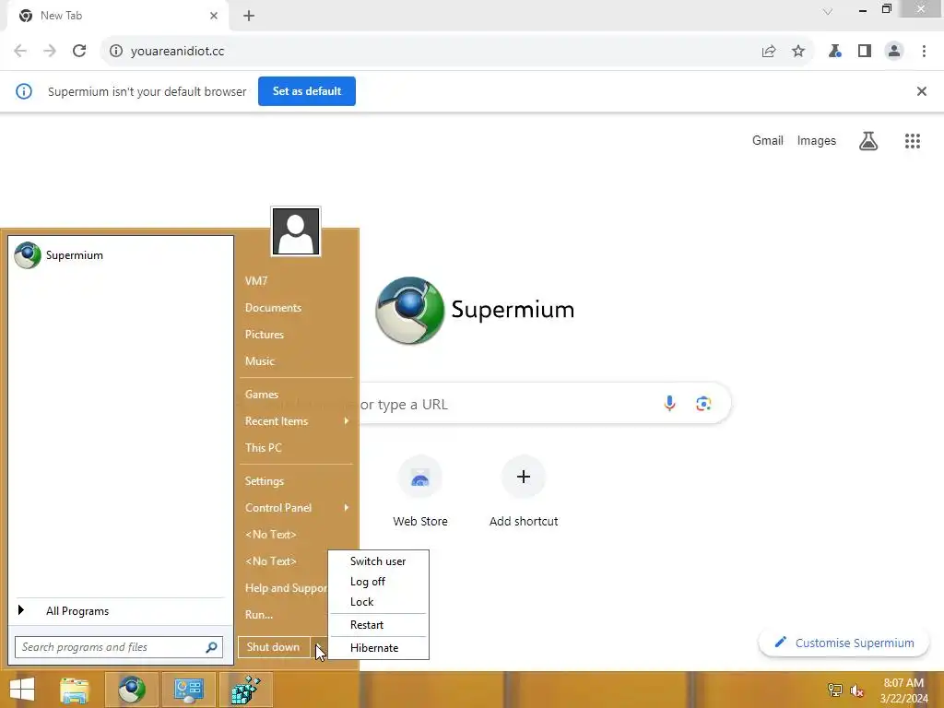
Task: Open Documents from Start menu
Action: point(273,308)
